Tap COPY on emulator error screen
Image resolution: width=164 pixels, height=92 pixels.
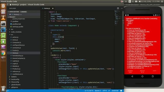coord(155,71)
